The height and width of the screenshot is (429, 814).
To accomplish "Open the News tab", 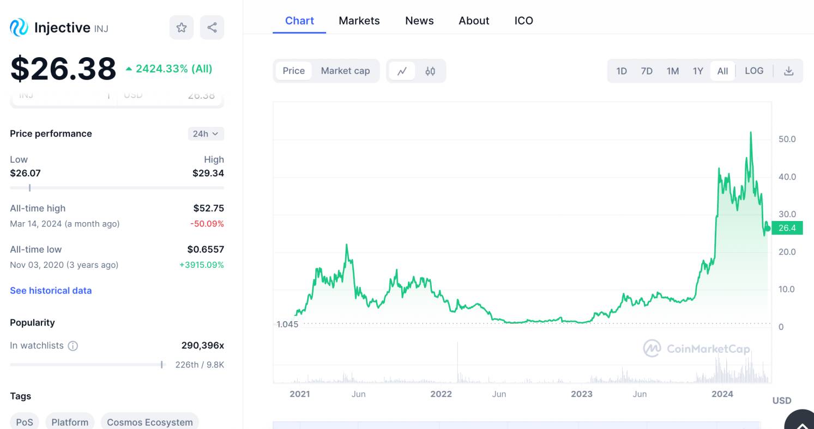I will click(x=419, y=21).
